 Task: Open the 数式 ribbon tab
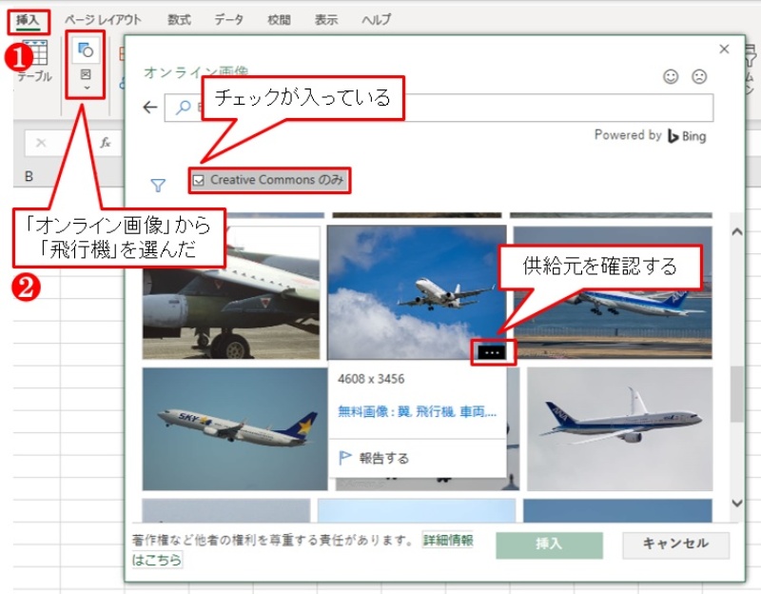(x=178, y=19)
